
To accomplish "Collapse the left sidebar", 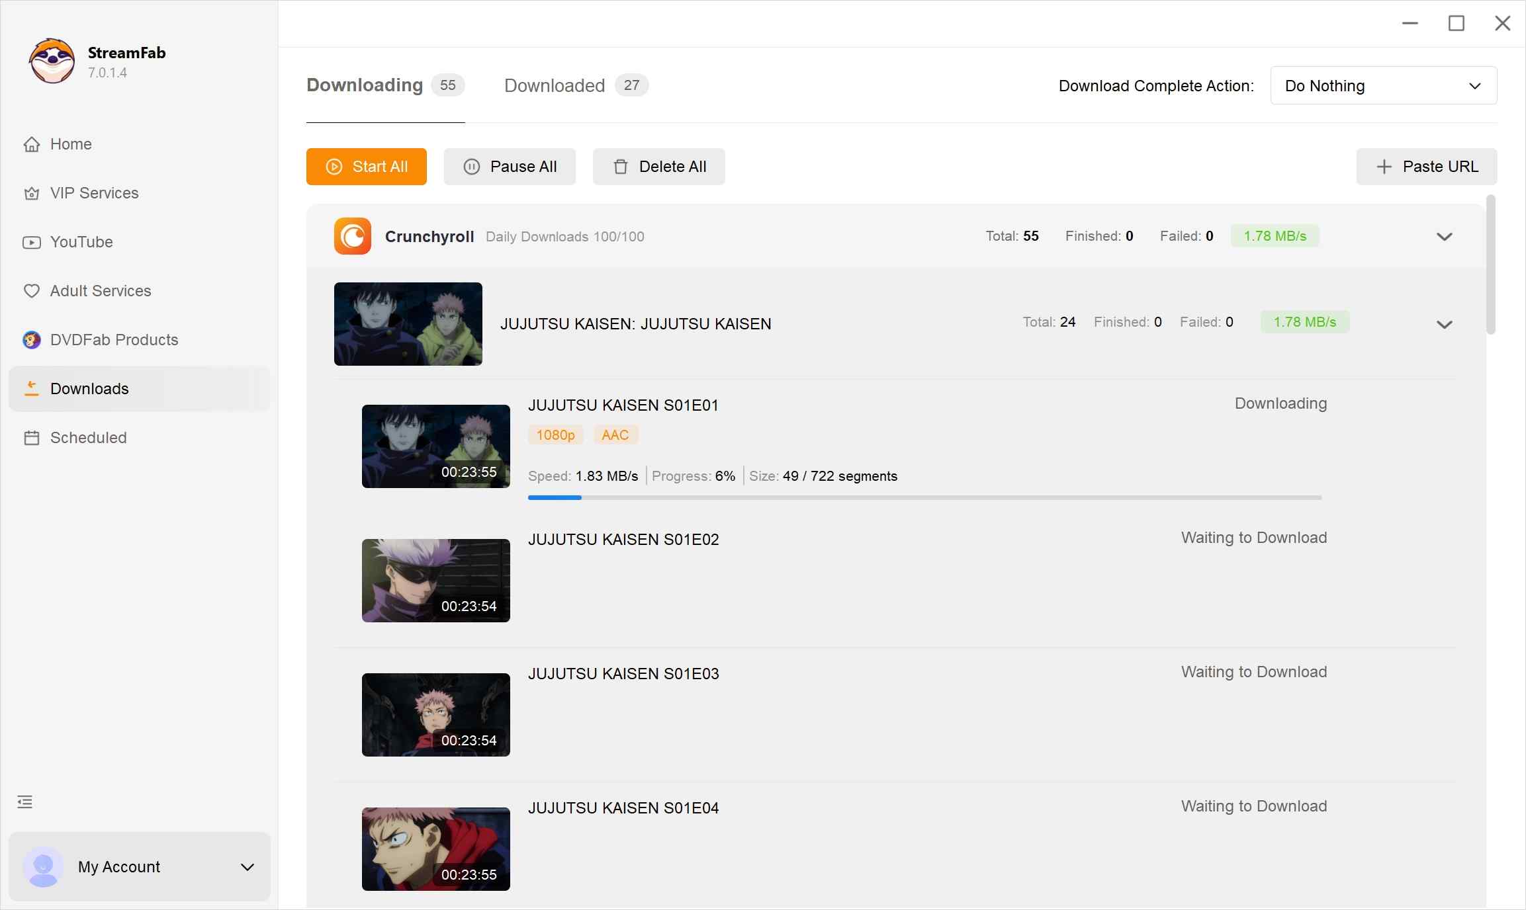I will click(x=25, y=801).
